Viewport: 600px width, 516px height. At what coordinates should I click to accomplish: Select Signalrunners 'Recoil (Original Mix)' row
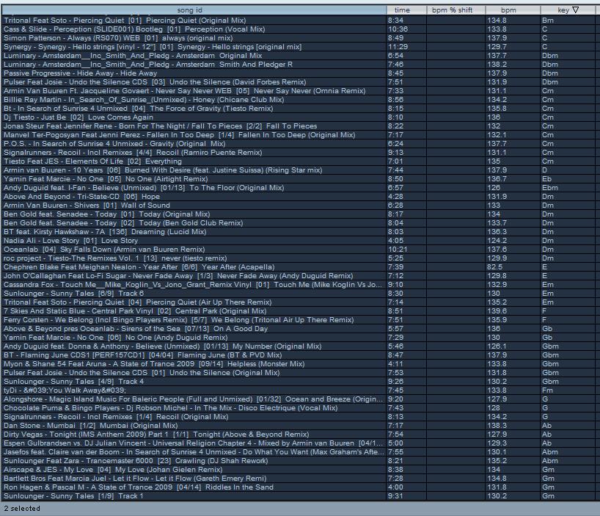(299, 416)
